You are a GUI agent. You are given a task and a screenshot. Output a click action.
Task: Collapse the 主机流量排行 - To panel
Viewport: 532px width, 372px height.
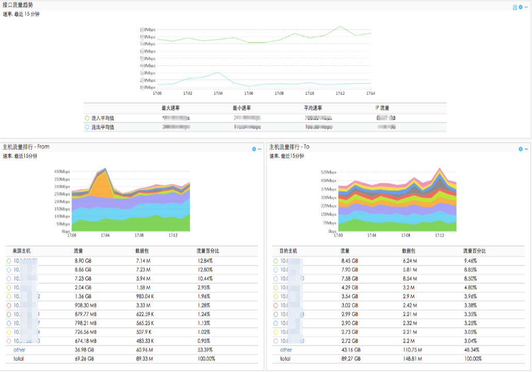coord(526,149)
